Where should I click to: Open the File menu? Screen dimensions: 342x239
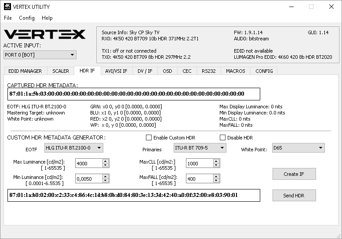point(8,18)
